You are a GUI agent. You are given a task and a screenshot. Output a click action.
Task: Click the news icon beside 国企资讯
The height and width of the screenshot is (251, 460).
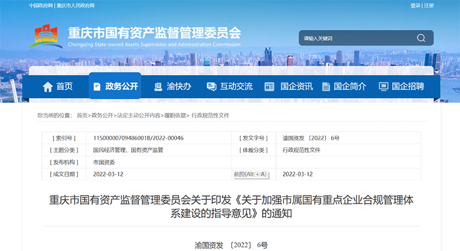coord(269,87)
